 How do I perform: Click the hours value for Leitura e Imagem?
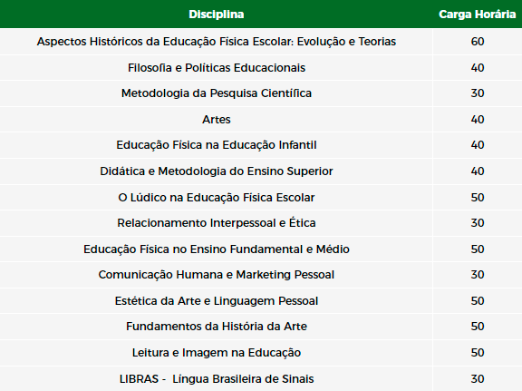pyautogui.click(x=478, y=352)
